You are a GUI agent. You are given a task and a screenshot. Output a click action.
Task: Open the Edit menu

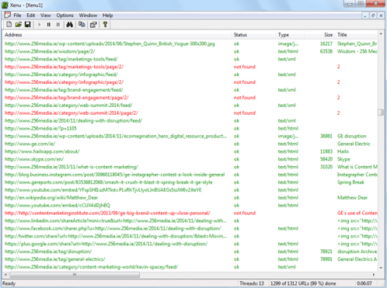pyautogui.click(x=30, y=16)
